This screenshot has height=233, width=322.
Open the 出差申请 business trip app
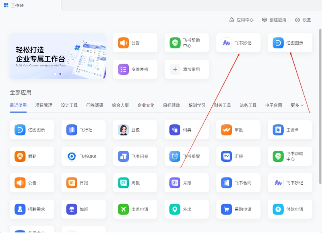[x=135, y=209]
